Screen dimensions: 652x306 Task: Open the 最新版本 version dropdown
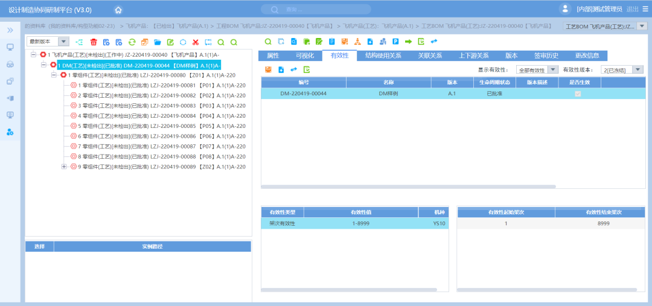pos(63,42)
